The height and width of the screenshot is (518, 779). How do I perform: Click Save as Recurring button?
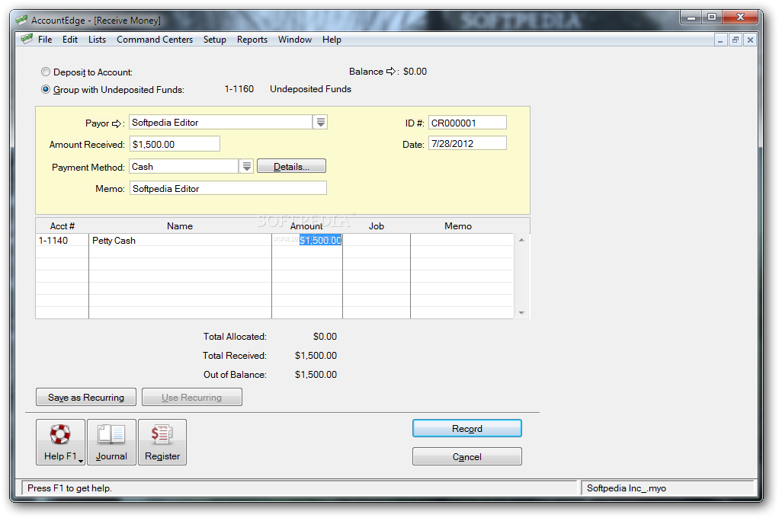point(86,398)
